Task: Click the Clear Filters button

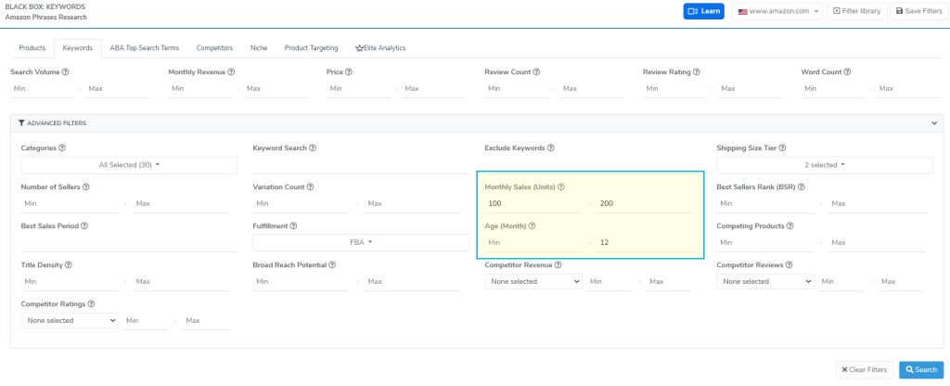Action: point(864,369)
